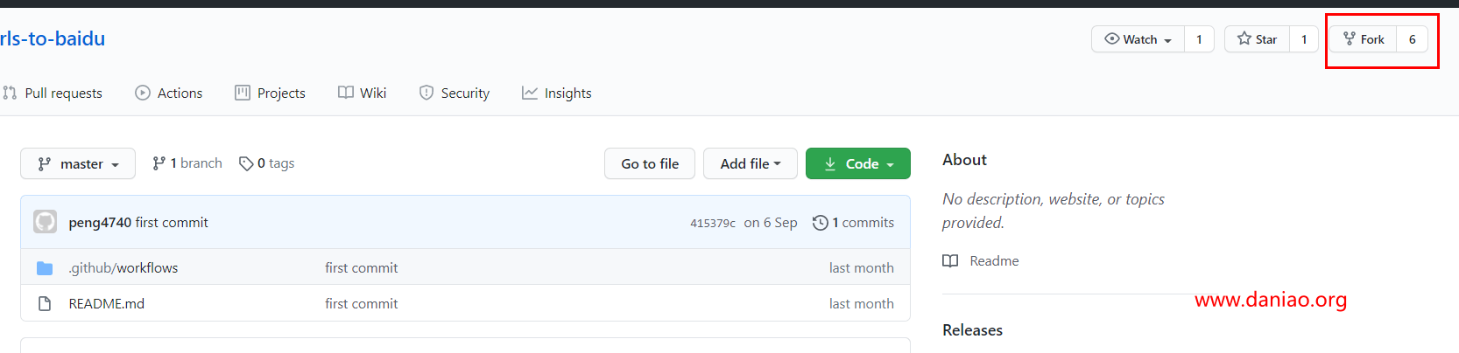Switch to the Security tab
This screenshot has height=353, width=1459.
click(455, 93)
